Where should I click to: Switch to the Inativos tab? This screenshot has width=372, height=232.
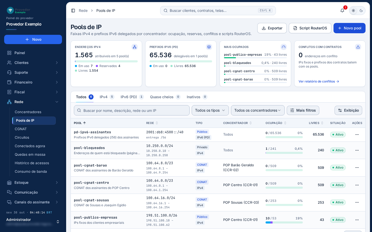tap(197, 97)
